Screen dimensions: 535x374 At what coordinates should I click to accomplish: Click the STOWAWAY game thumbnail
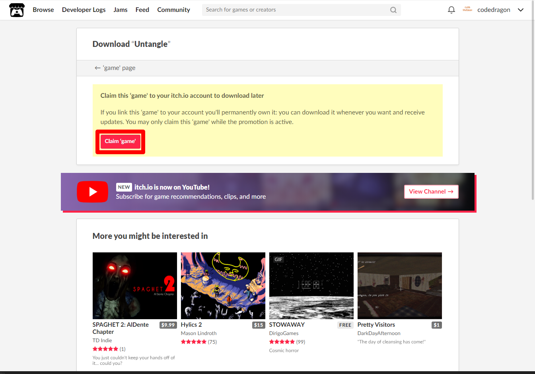[311, 286]
